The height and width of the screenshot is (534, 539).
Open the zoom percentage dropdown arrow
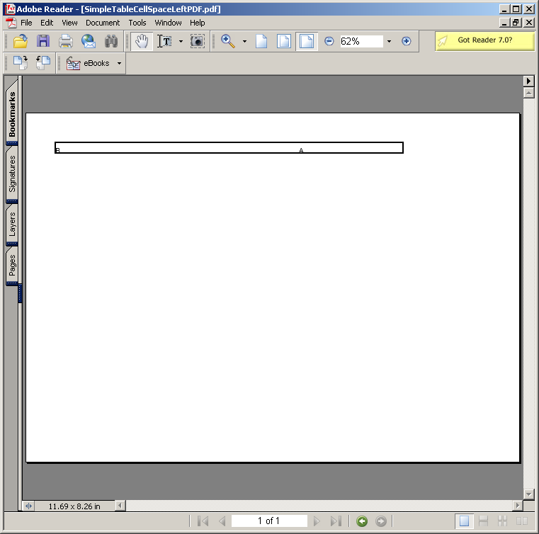pyautogui.click(x=389, y=41)
